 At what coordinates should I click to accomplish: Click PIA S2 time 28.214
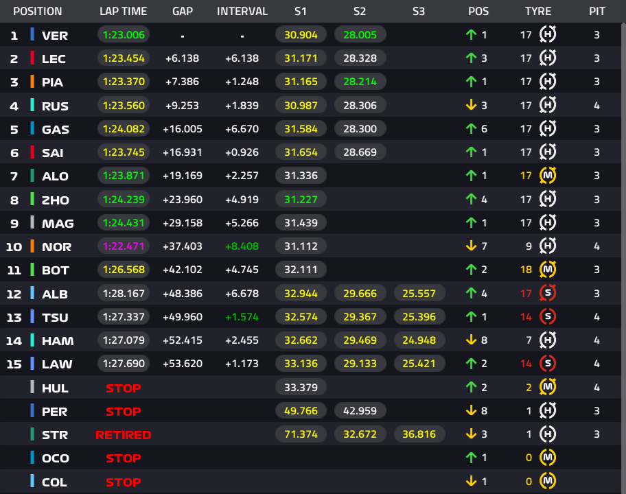(x=360, y=82)
